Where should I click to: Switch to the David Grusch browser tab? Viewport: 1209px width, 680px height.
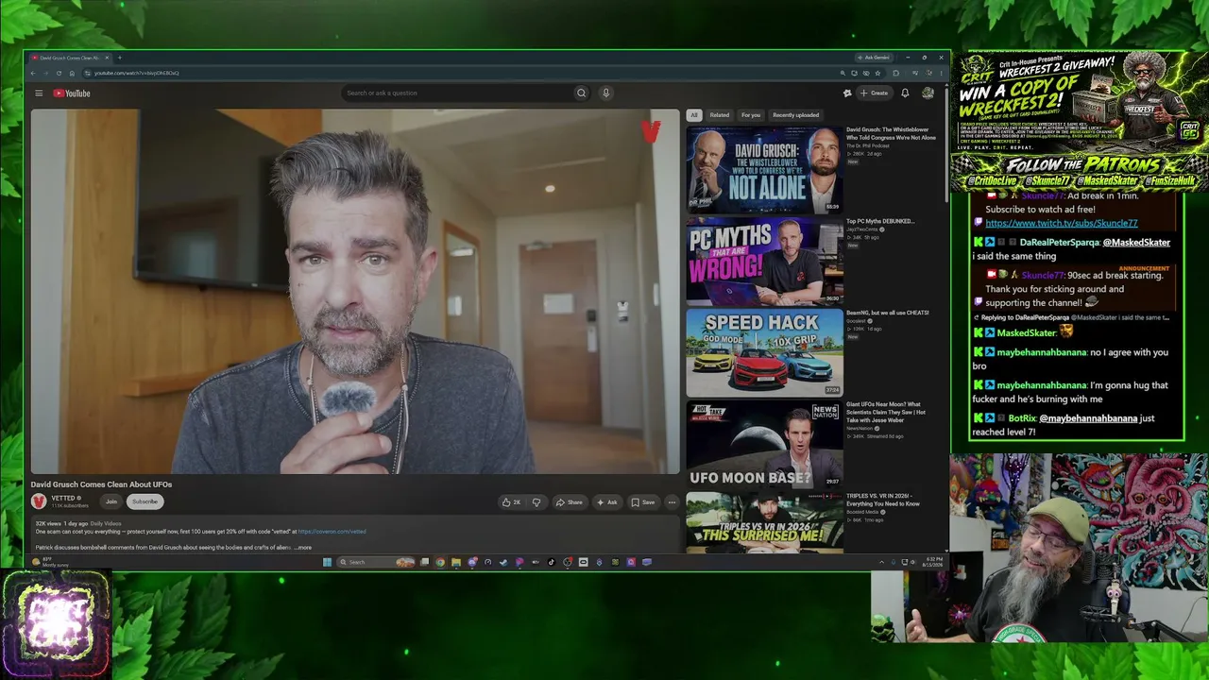(x=69, y=58)
